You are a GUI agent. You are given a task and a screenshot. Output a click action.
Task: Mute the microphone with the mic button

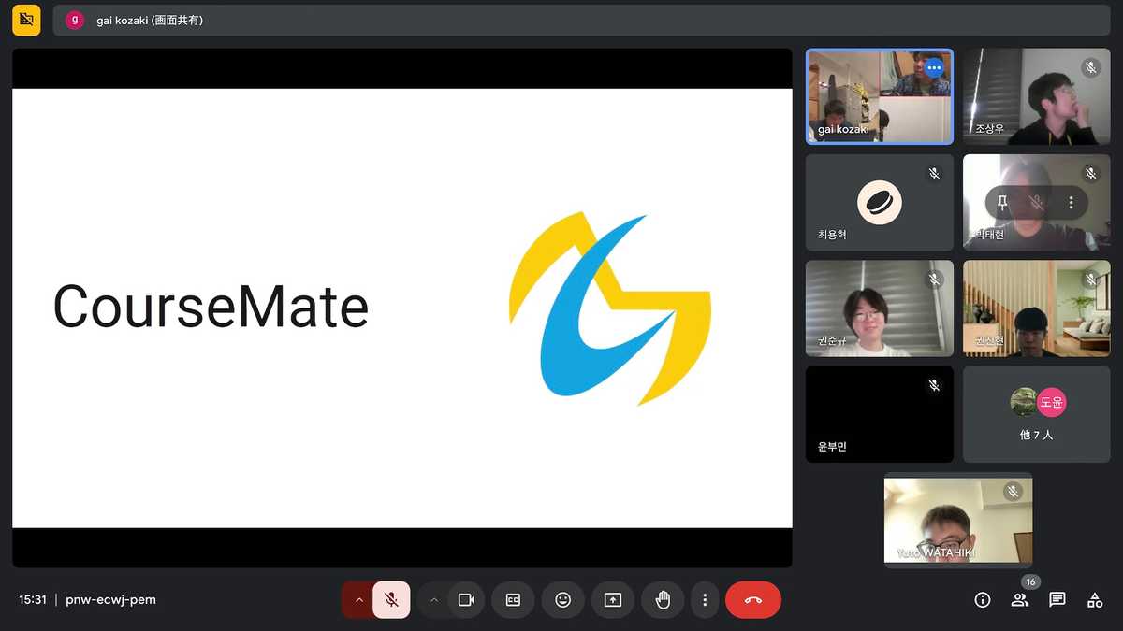coord(391,600)
